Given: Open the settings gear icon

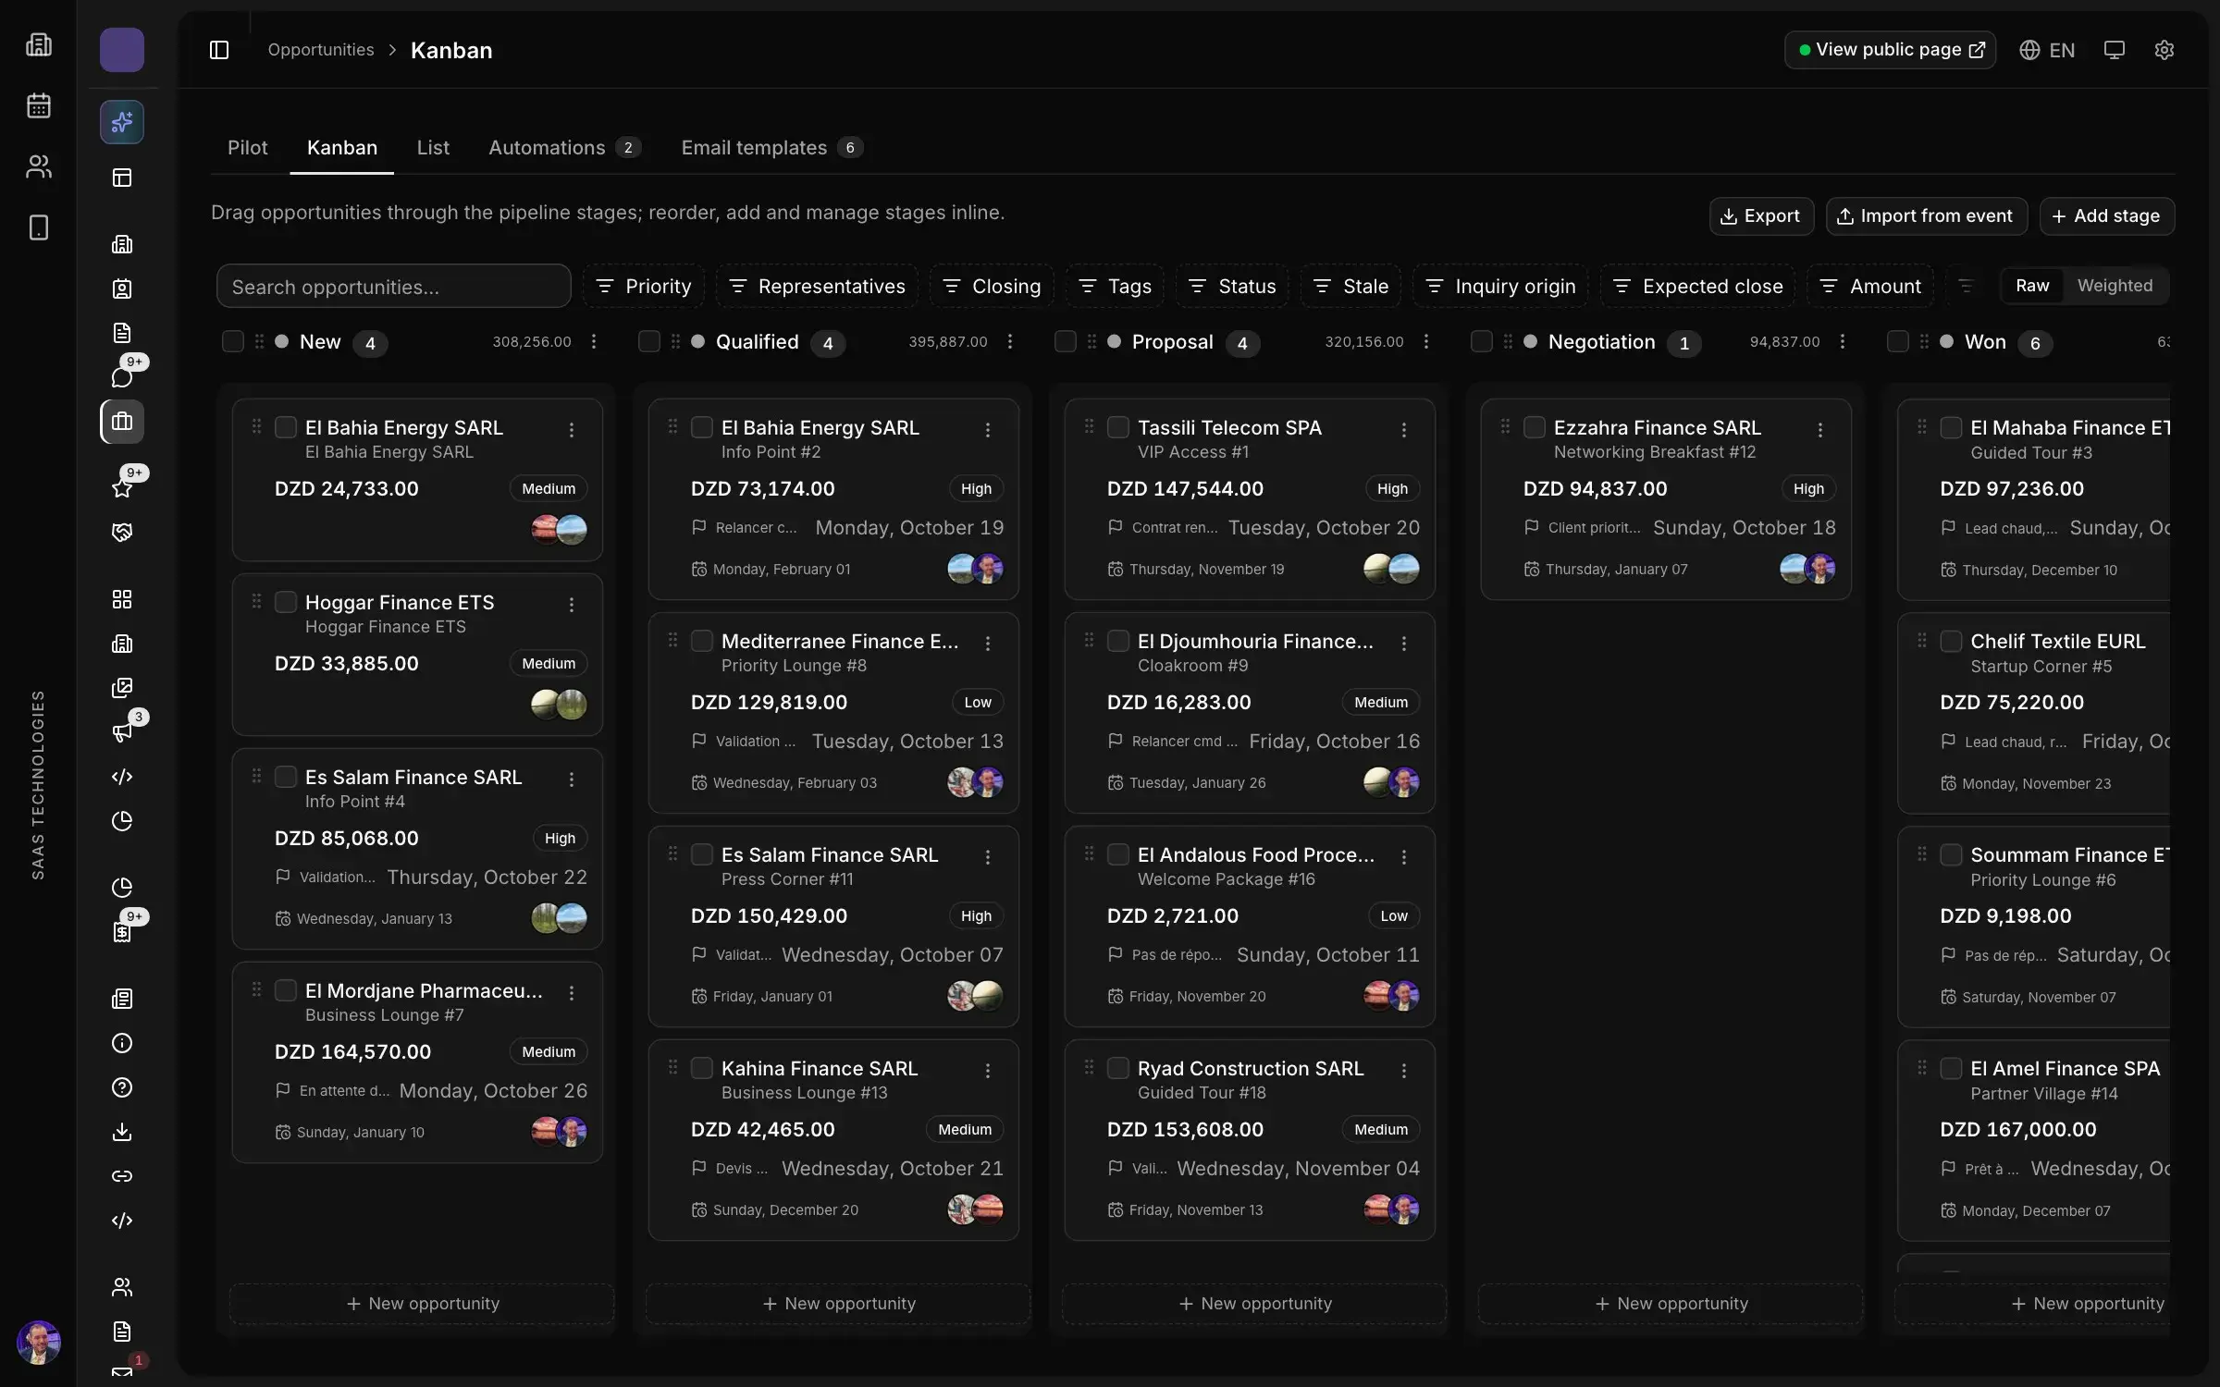Looking at the screenshot, I should [2164, 50].
